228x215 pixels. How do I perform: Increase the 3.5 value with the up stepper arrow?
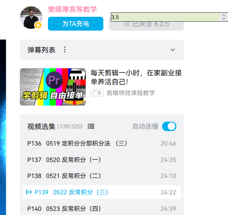pos(224,15)
